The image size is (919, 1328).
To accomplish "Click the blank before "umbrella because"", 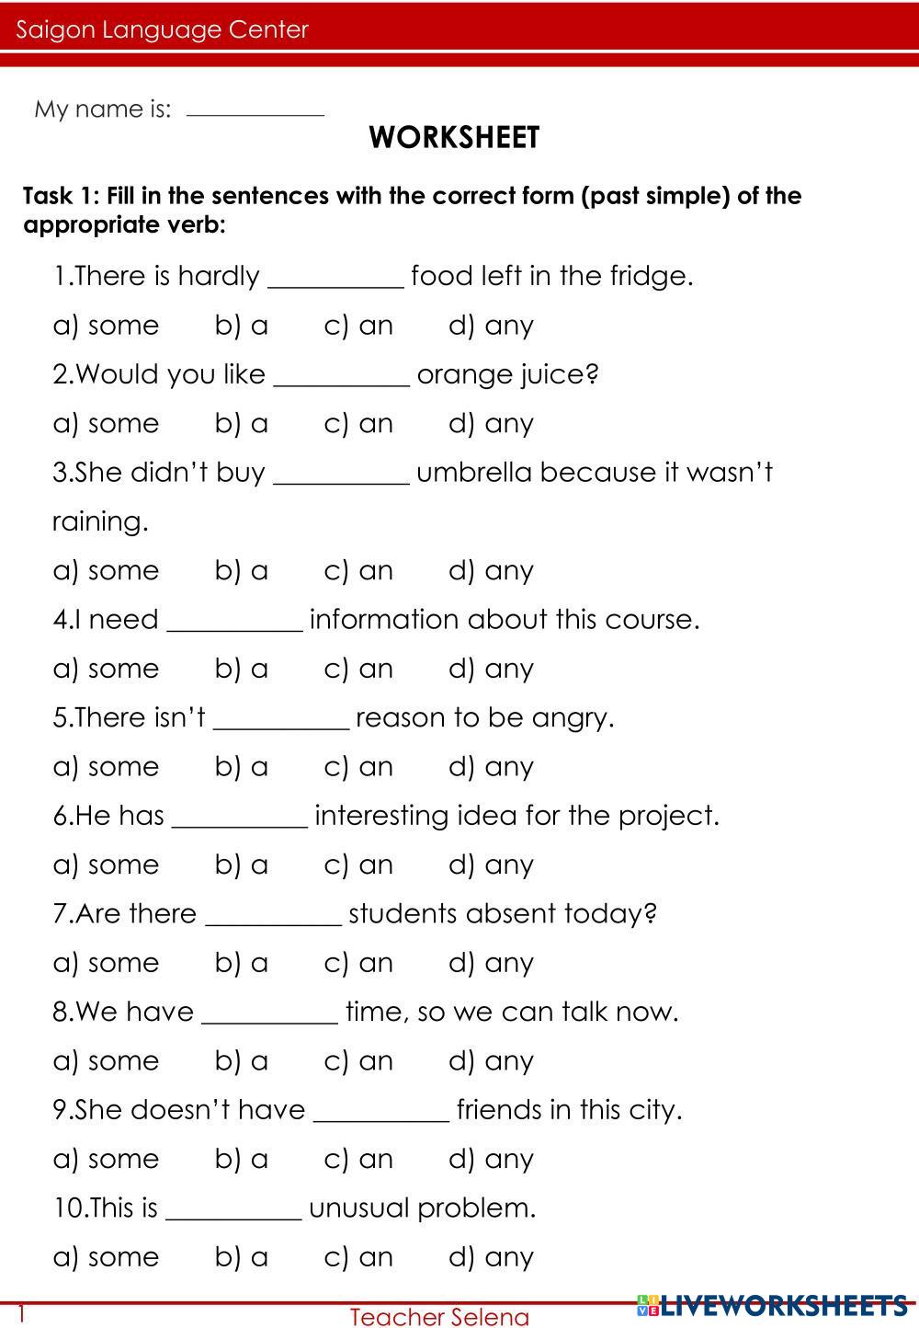I will (x=342, y=473).
